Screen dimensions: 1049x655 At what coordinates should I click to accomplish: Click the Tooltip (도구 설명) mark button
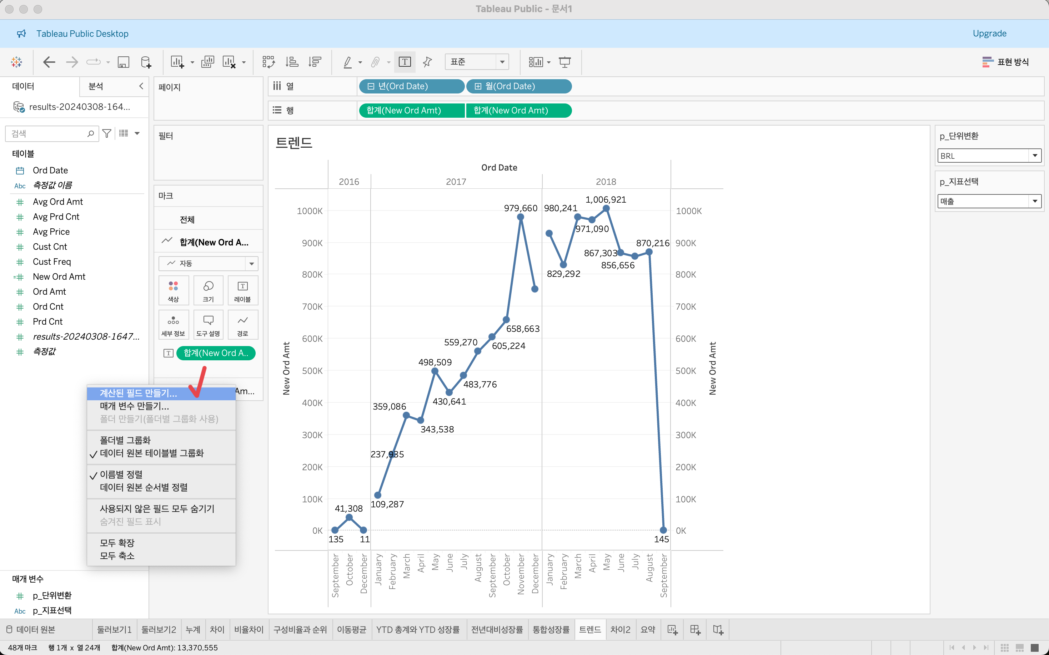pyautogui.click(x=208, y=325)
